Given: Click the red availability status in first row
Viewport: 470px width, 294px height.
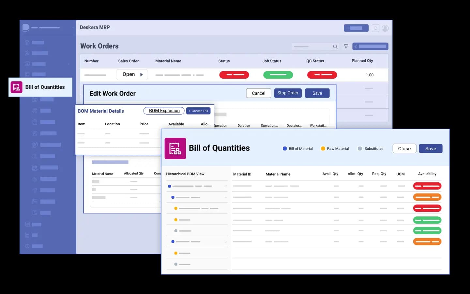Looking at the screenshot, I should tap(427, 186).
